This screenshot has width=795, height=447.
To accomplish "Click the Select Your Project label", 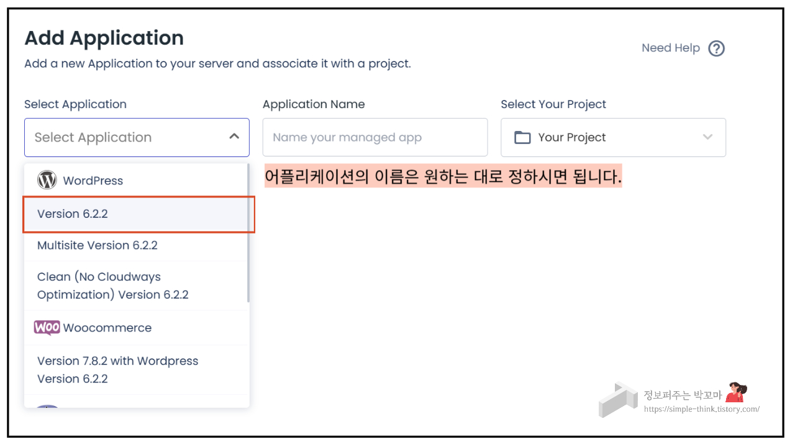I will coord(553,104).
